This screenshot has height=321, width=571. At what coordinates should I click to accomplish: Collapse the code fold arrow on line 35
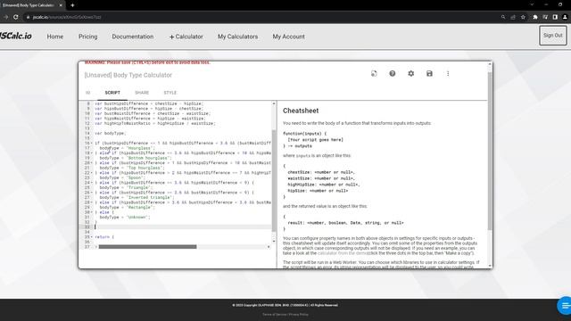[91, 237]
